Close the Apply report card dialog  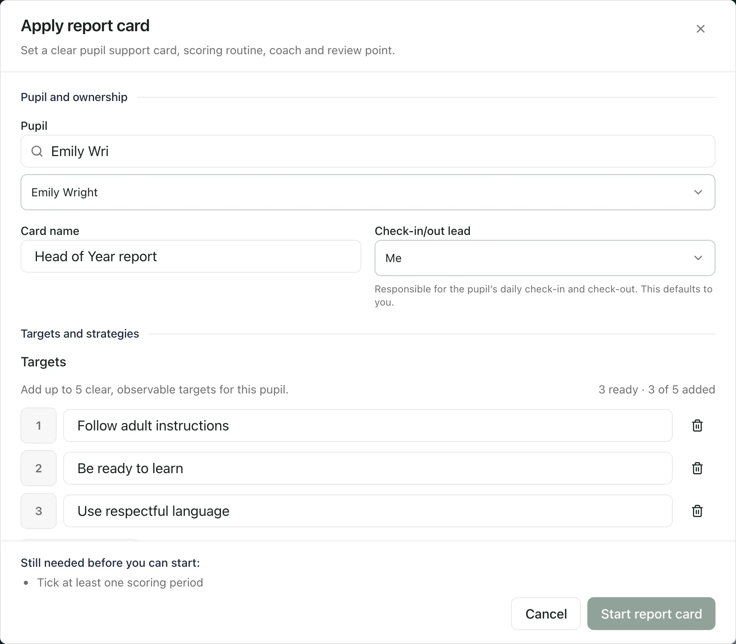point(701,29)
